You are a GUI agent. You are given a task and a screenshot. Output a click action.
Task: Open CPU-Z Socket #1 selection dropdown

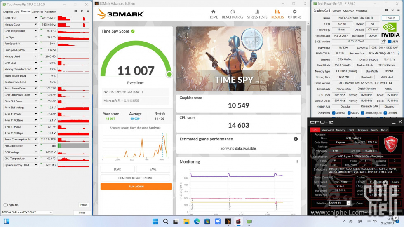pyautogui.click(x=340, y=203)
